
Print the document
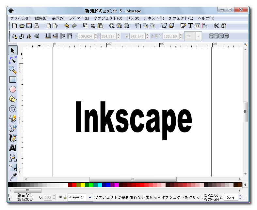(36, 26)
